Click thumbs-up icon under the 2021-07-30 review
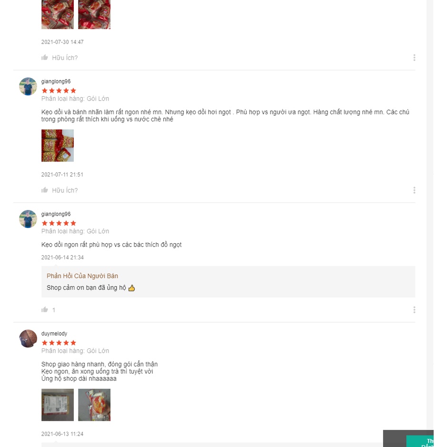 click(x=44, y=58)
